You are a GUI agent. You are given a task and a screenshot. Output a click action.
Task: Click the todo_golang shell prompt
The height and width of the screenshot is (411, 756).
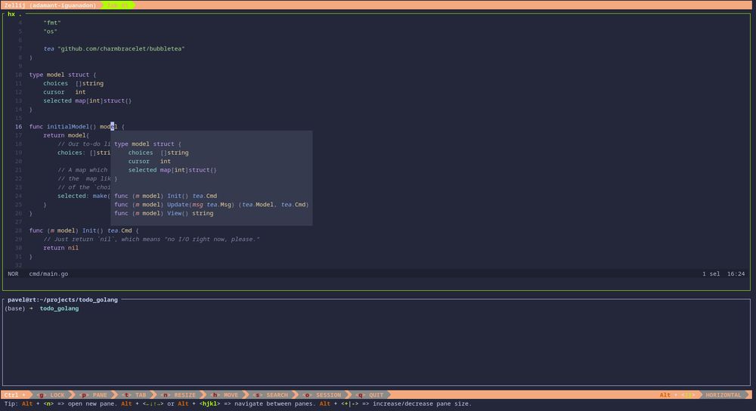point(59,308)
